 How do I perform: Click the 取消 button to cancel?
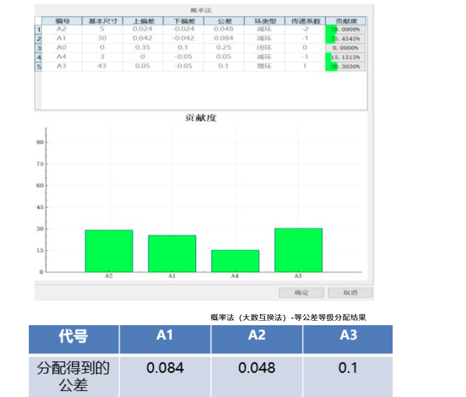(x=350, y=291)
